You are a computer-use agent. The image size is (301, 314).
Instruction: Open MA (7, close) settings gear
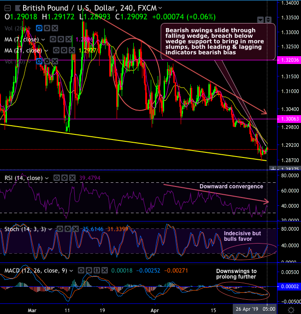pos(61,39)
